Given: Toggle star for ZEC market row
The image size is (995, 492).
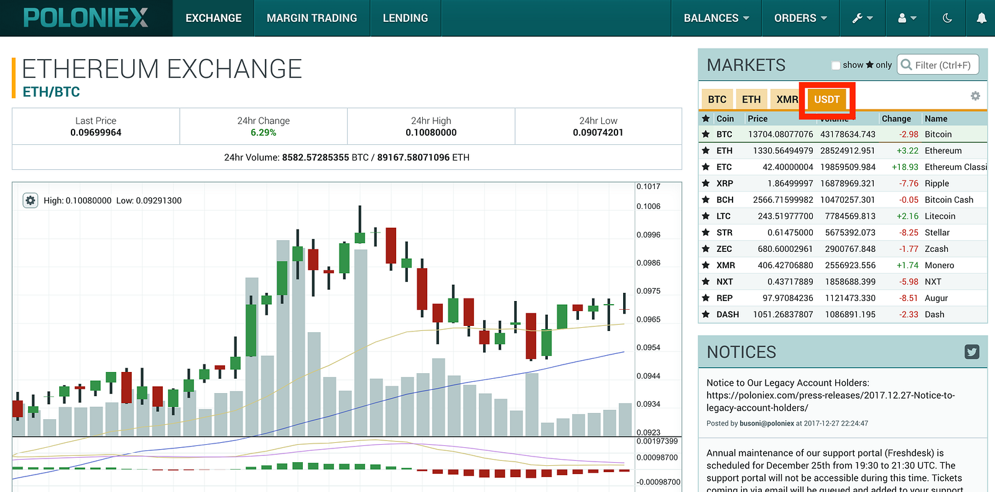Looking at the screenshot, I should point(706,249).
